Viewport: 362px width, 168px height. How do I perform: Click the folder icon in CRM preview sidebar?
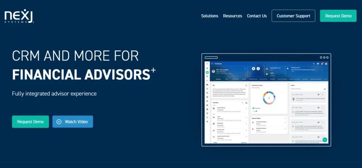(207, 85)
